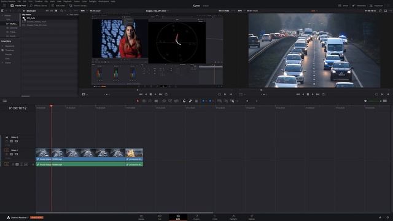Click the timeline viewer scrubber bar

(314, 90)
